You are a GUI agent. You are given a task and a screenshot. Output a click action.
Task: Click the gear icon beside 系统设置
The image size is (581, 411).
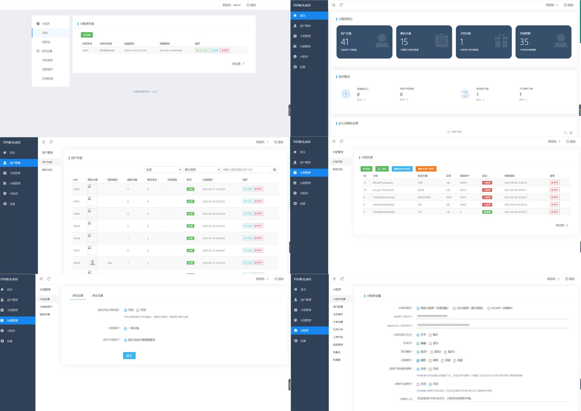point(38,51)
